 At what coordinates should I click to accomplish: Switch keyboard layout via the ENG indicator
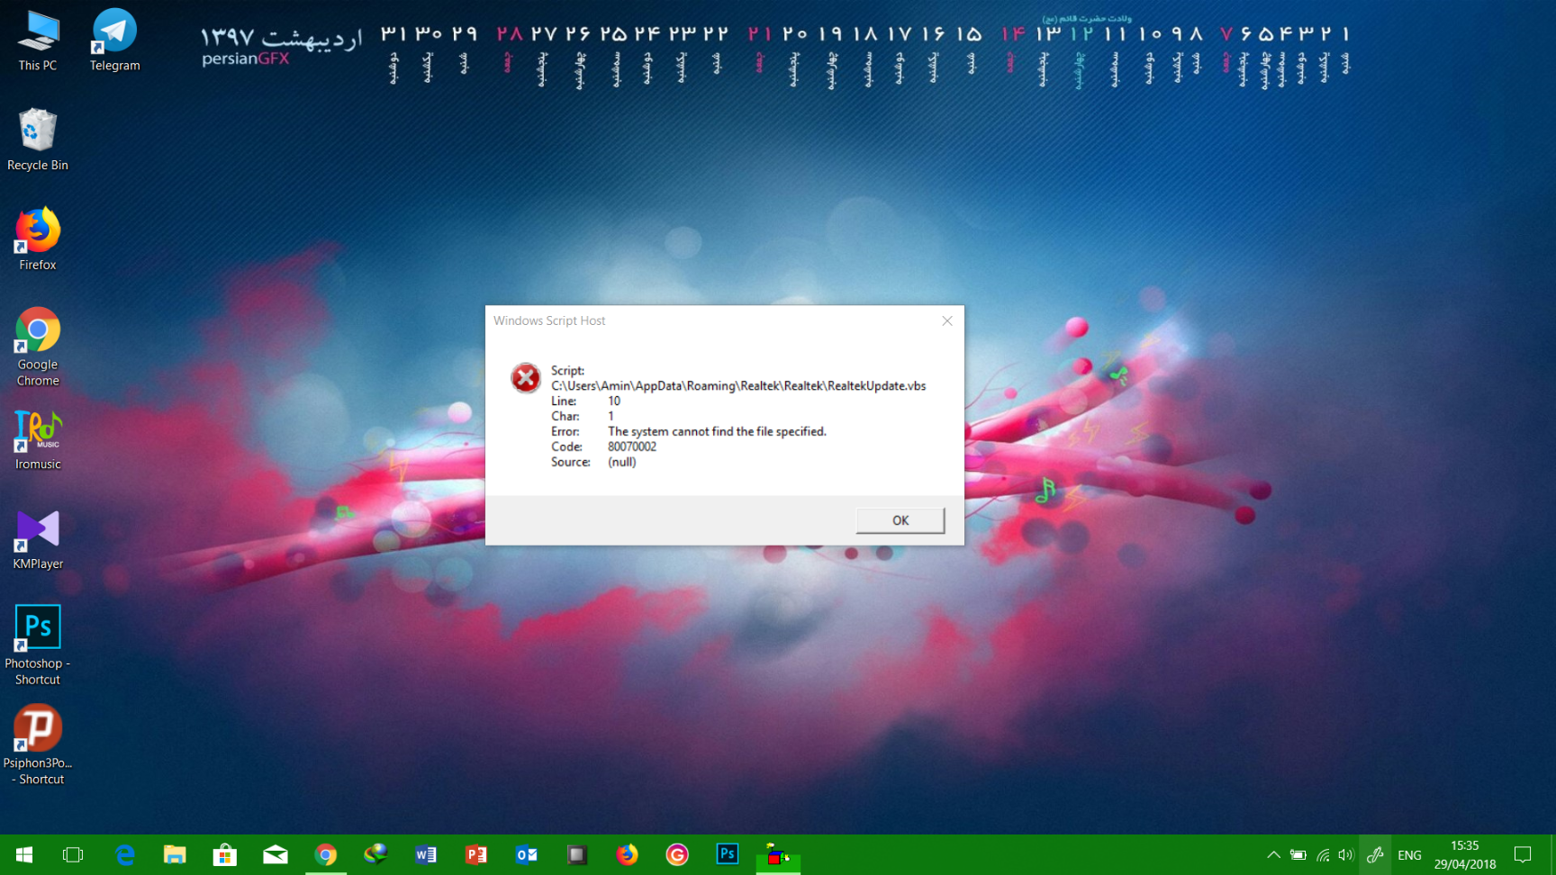click(x=1408, y=854)
